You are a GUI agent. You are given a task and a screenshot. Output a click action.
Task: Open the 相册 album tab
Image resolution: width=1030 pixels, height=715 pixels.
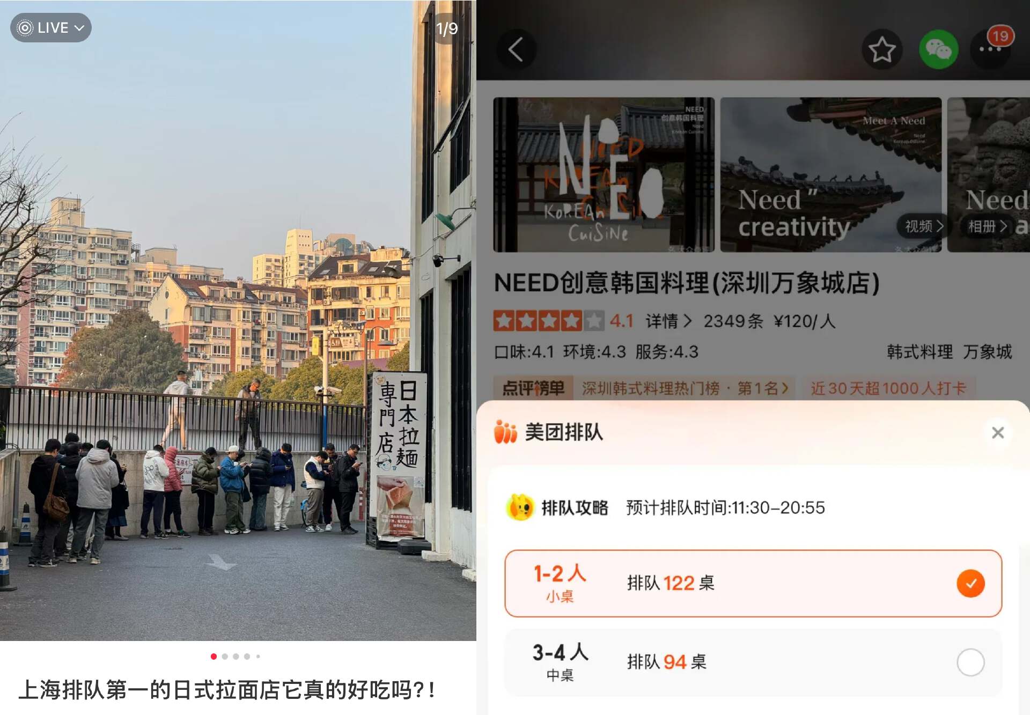[x=987, y=226]
